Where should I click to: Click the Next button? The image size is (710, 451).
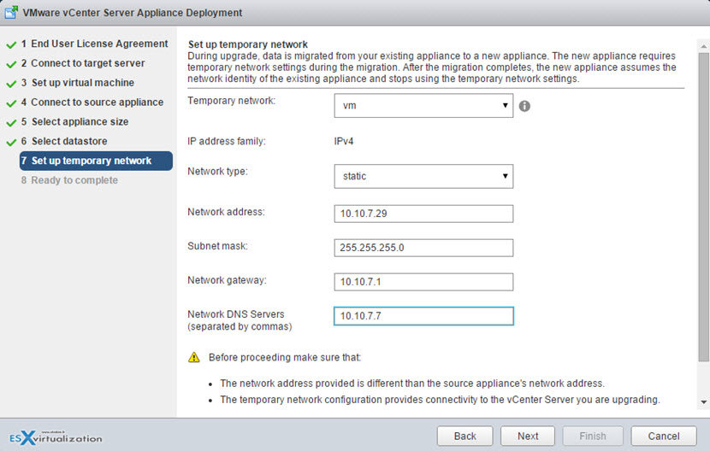528,436
